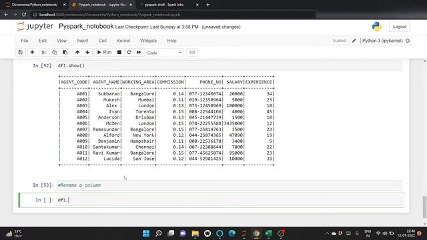Click into the empty cell containing df1.

tap(229, 200)
